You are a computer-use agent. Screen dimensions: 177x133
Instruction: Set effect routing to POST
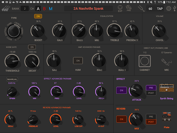coord(151,93)
